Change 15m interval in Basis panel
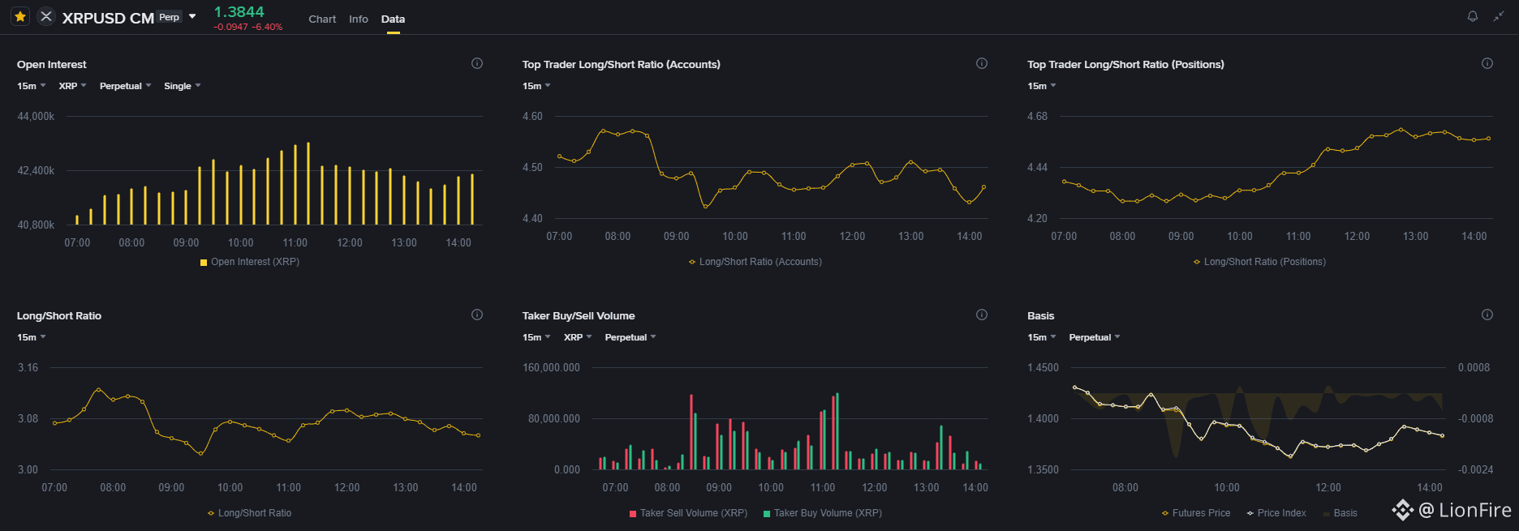Image resolution: width=1519 pixels, height=531 pixels. (1042, 337)
